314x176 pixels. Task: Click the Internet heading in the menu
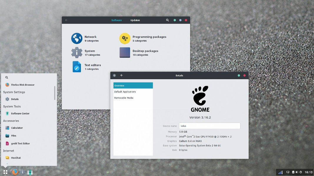click(x=9, y=151)
